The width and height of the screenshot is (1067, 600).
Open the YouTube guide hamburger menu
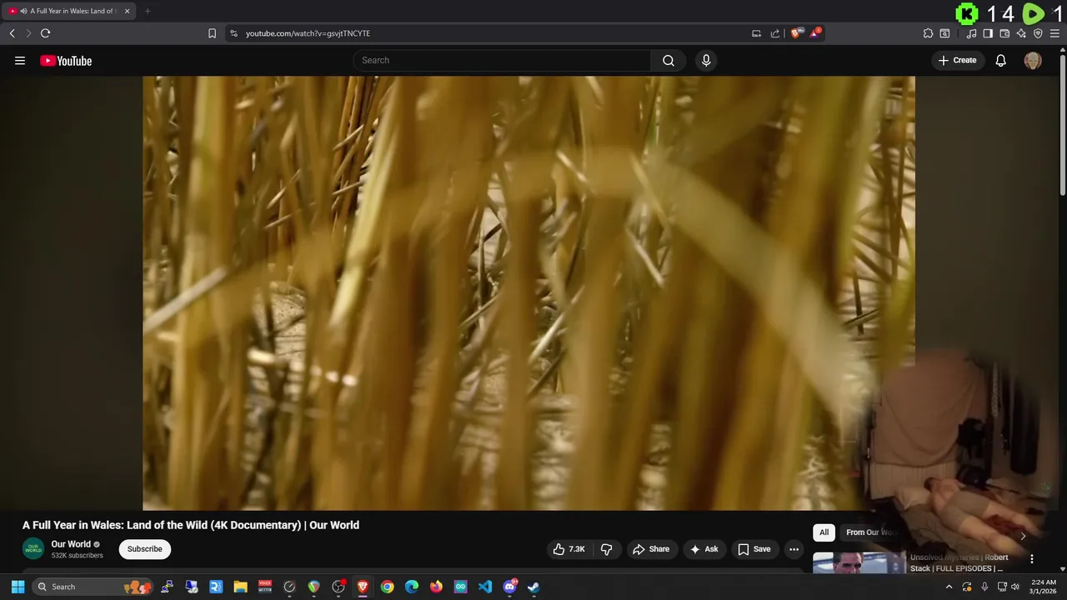pyautogui.click(x=20, y=60)
